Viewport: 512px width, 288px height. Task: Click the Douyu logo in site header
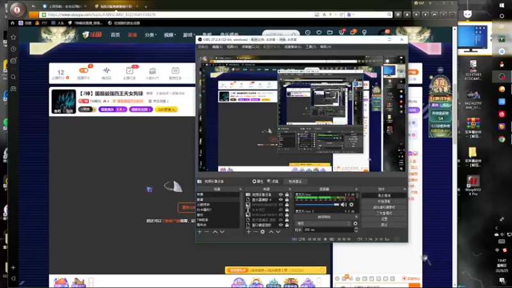[x=92, y=35]
